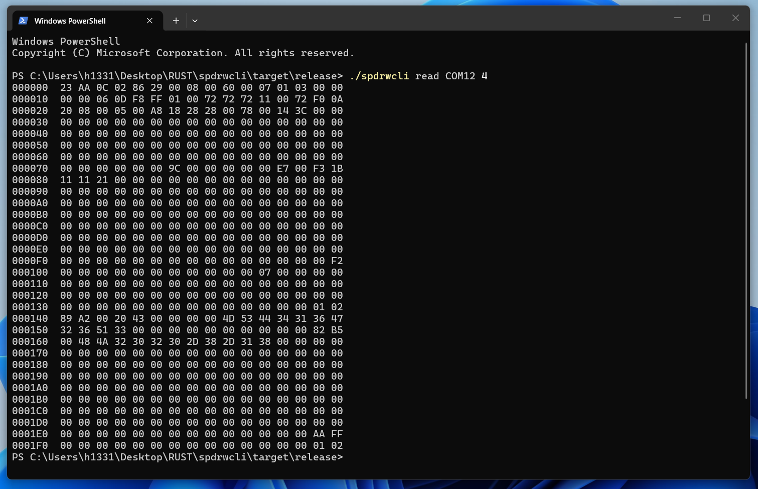
Task: Click byte 21 in row 000080
Action: (x=102, y=180)
